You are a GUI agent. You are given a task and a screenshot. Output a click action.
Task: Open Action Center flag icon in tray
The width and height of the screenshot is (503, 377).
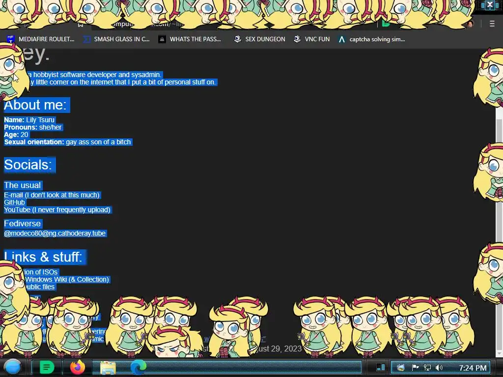point(415,367)
